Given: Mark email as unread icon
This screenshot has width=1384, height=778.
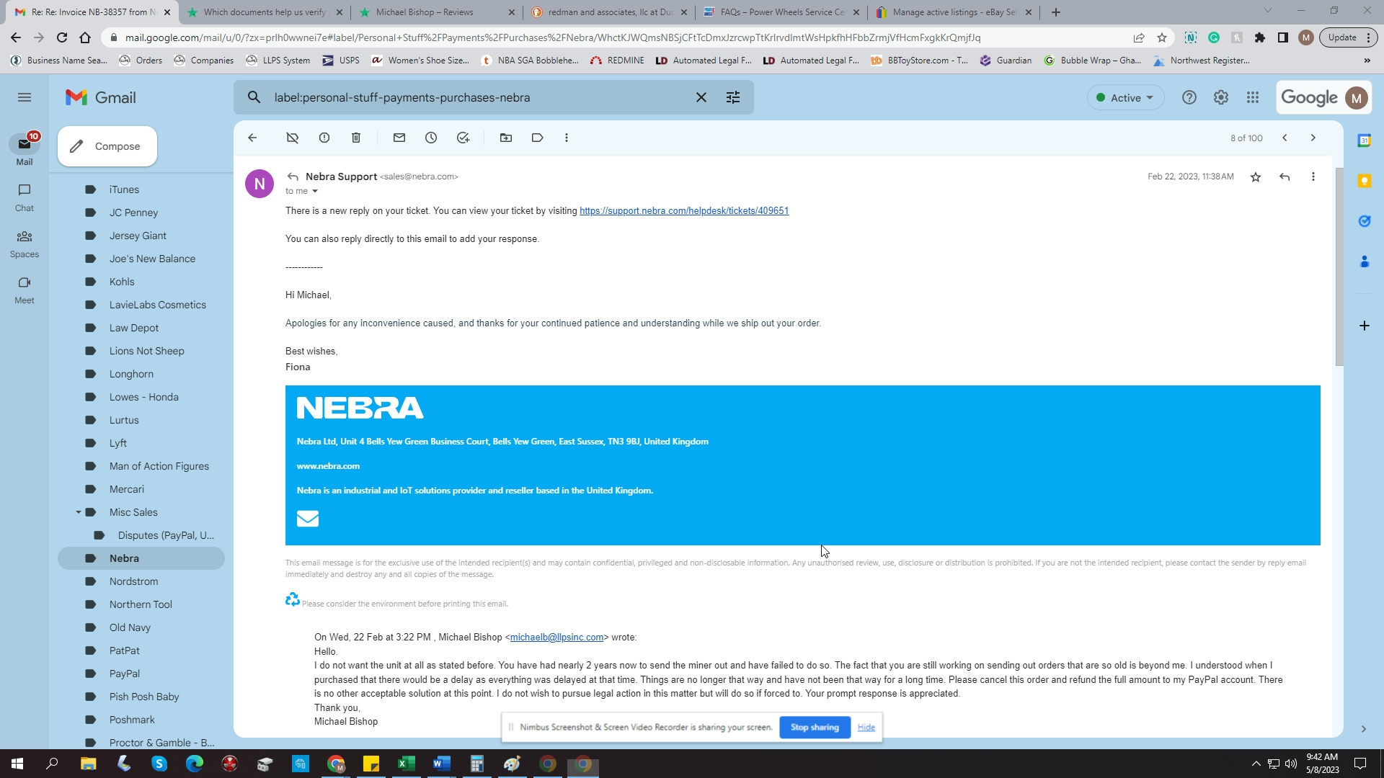Looking at the screenshot, I should click(399, 138).
